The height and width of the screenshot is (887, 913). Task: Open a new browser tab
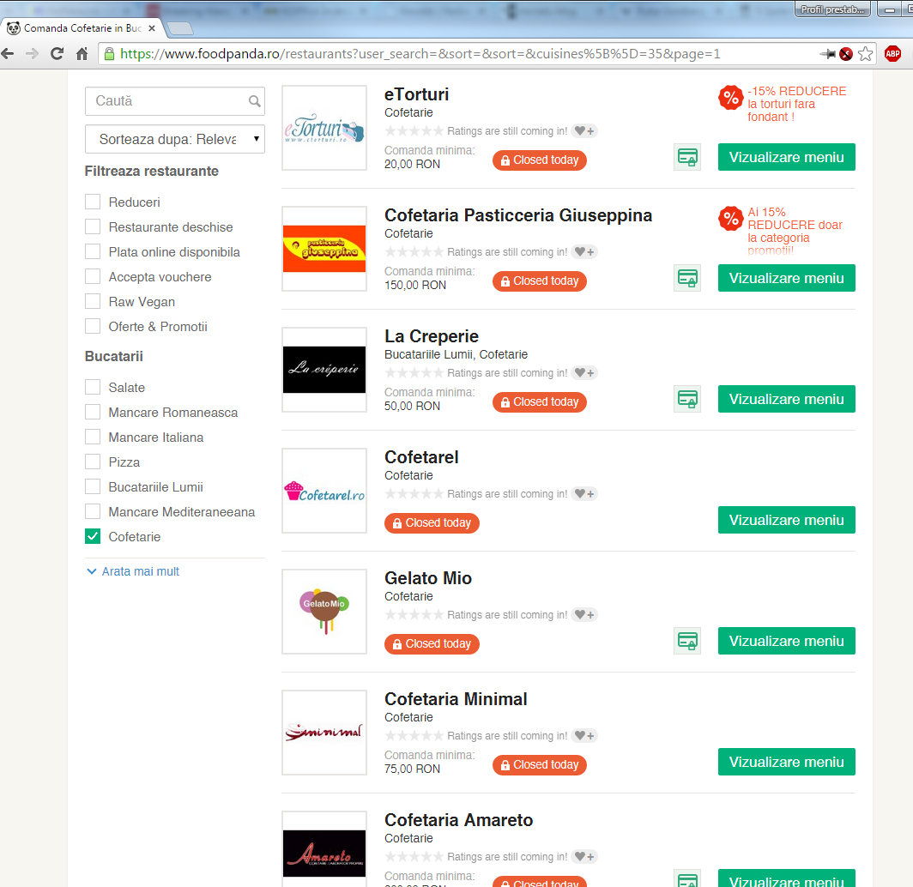pyautogui.click(x=180, y=28)
